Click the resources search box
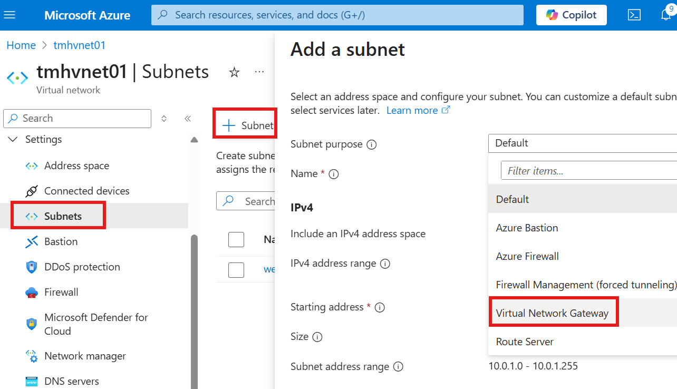The image size is (677, 389). coord(337,15)
